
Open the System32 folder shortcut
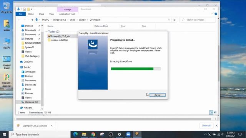pyautogui.click(x=30, y=47)
